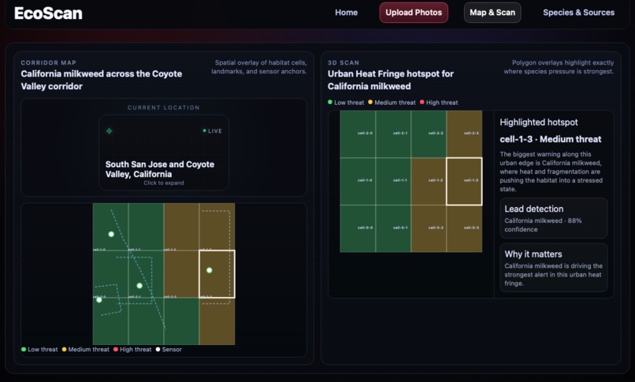Select cell-0-0 in the 3D scan grid
The image size is (635, 382).
pos(358,228)
